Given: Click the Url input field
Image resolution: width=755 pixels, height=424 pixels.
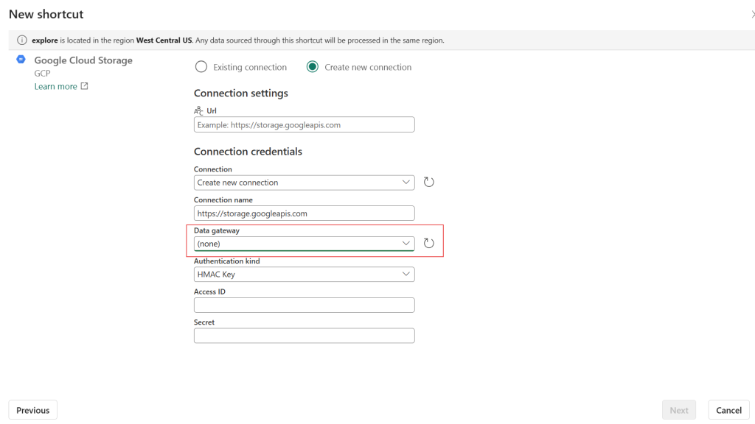Looking at the screenshot, I should click(305, 125).
